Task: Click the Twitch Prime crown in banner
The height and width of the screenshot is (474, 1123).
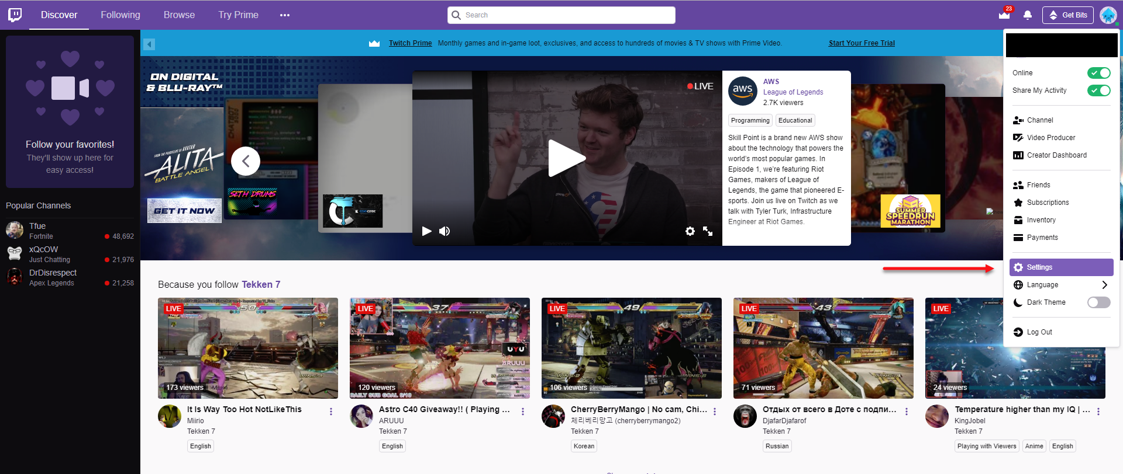Action: coord(374,43)
